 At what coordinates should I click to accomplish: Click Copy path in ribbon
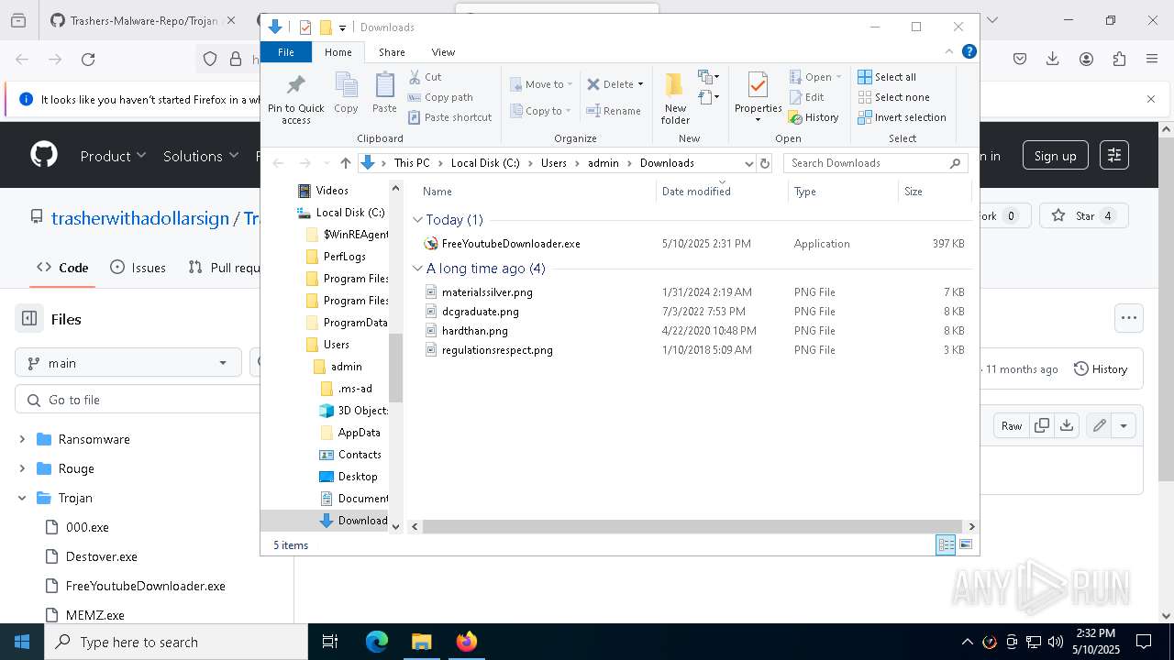click(440, 97)
